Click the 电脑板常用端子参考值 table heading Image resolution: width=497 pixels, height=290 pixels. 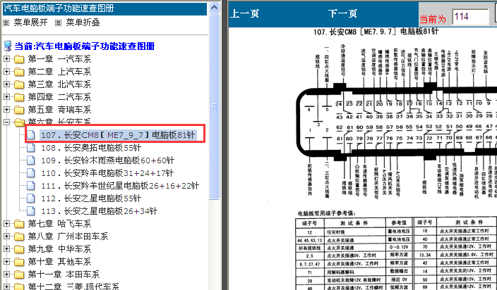tap(327, 213)
